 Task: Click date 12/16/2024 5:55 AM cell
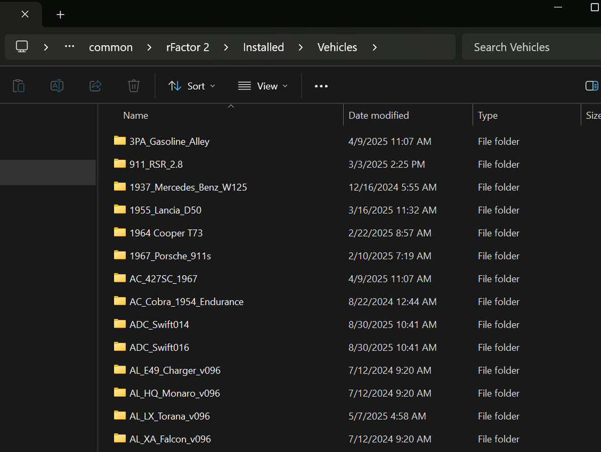pos(392,188)
